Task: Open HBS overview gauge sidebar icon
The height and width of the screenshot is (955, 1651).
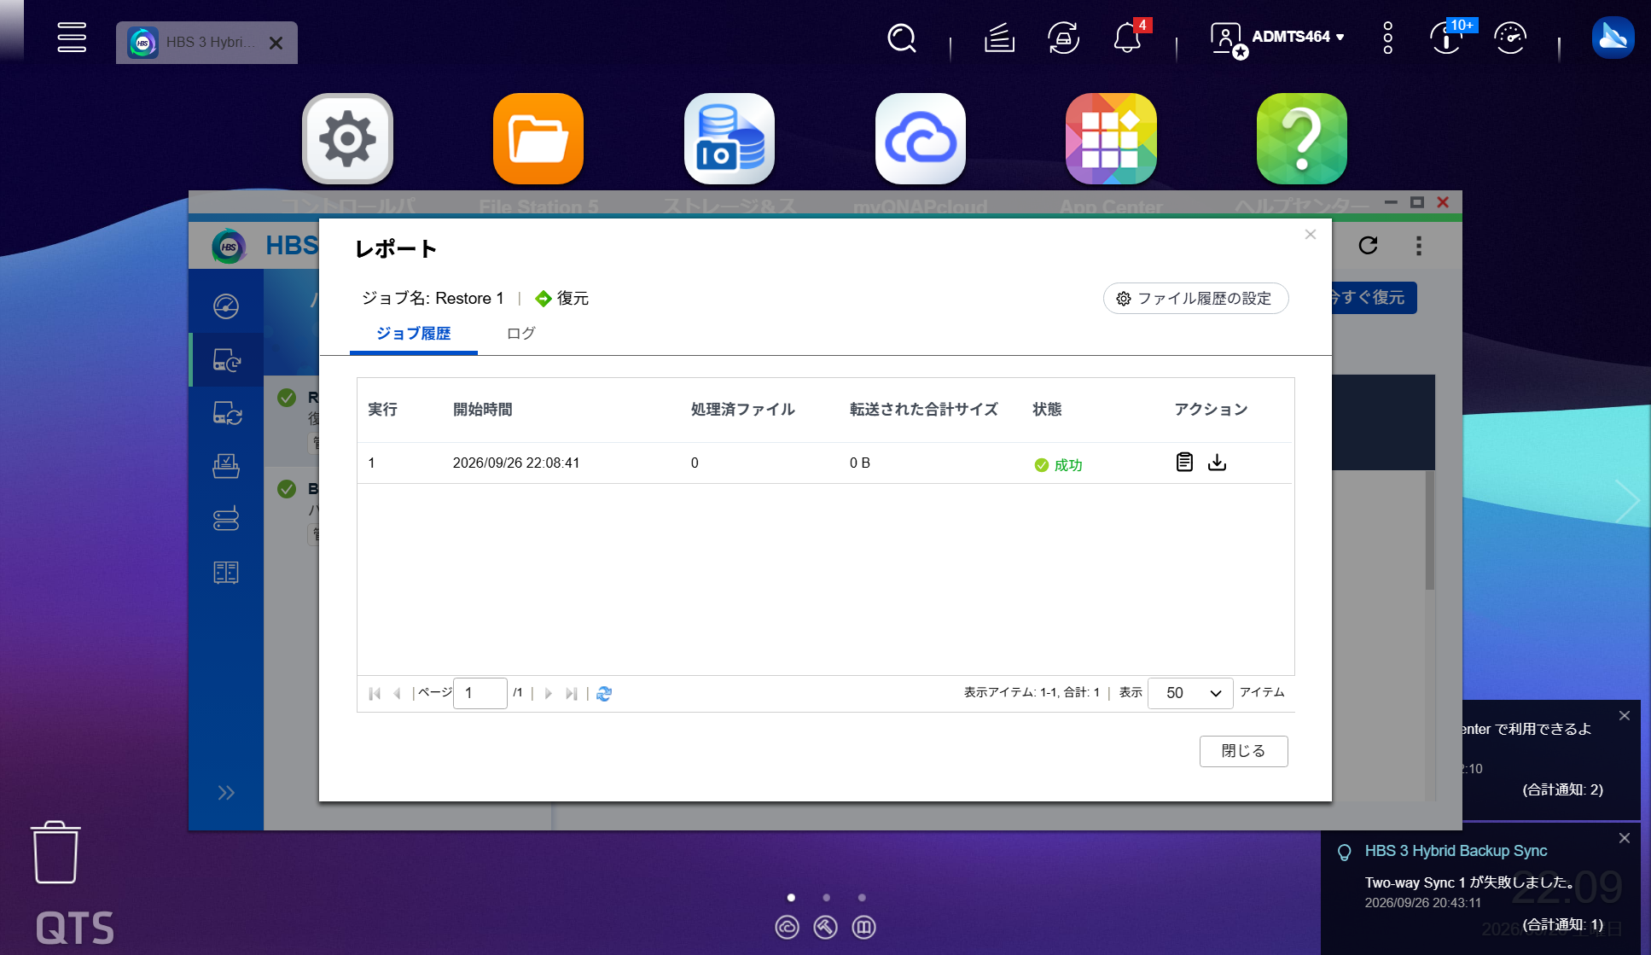Action: tap(226, 306)
